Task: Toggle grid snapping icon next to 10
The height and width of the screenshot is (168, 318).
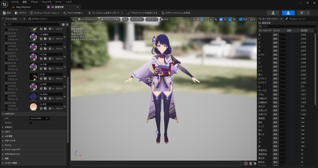Action: point(221,19)
